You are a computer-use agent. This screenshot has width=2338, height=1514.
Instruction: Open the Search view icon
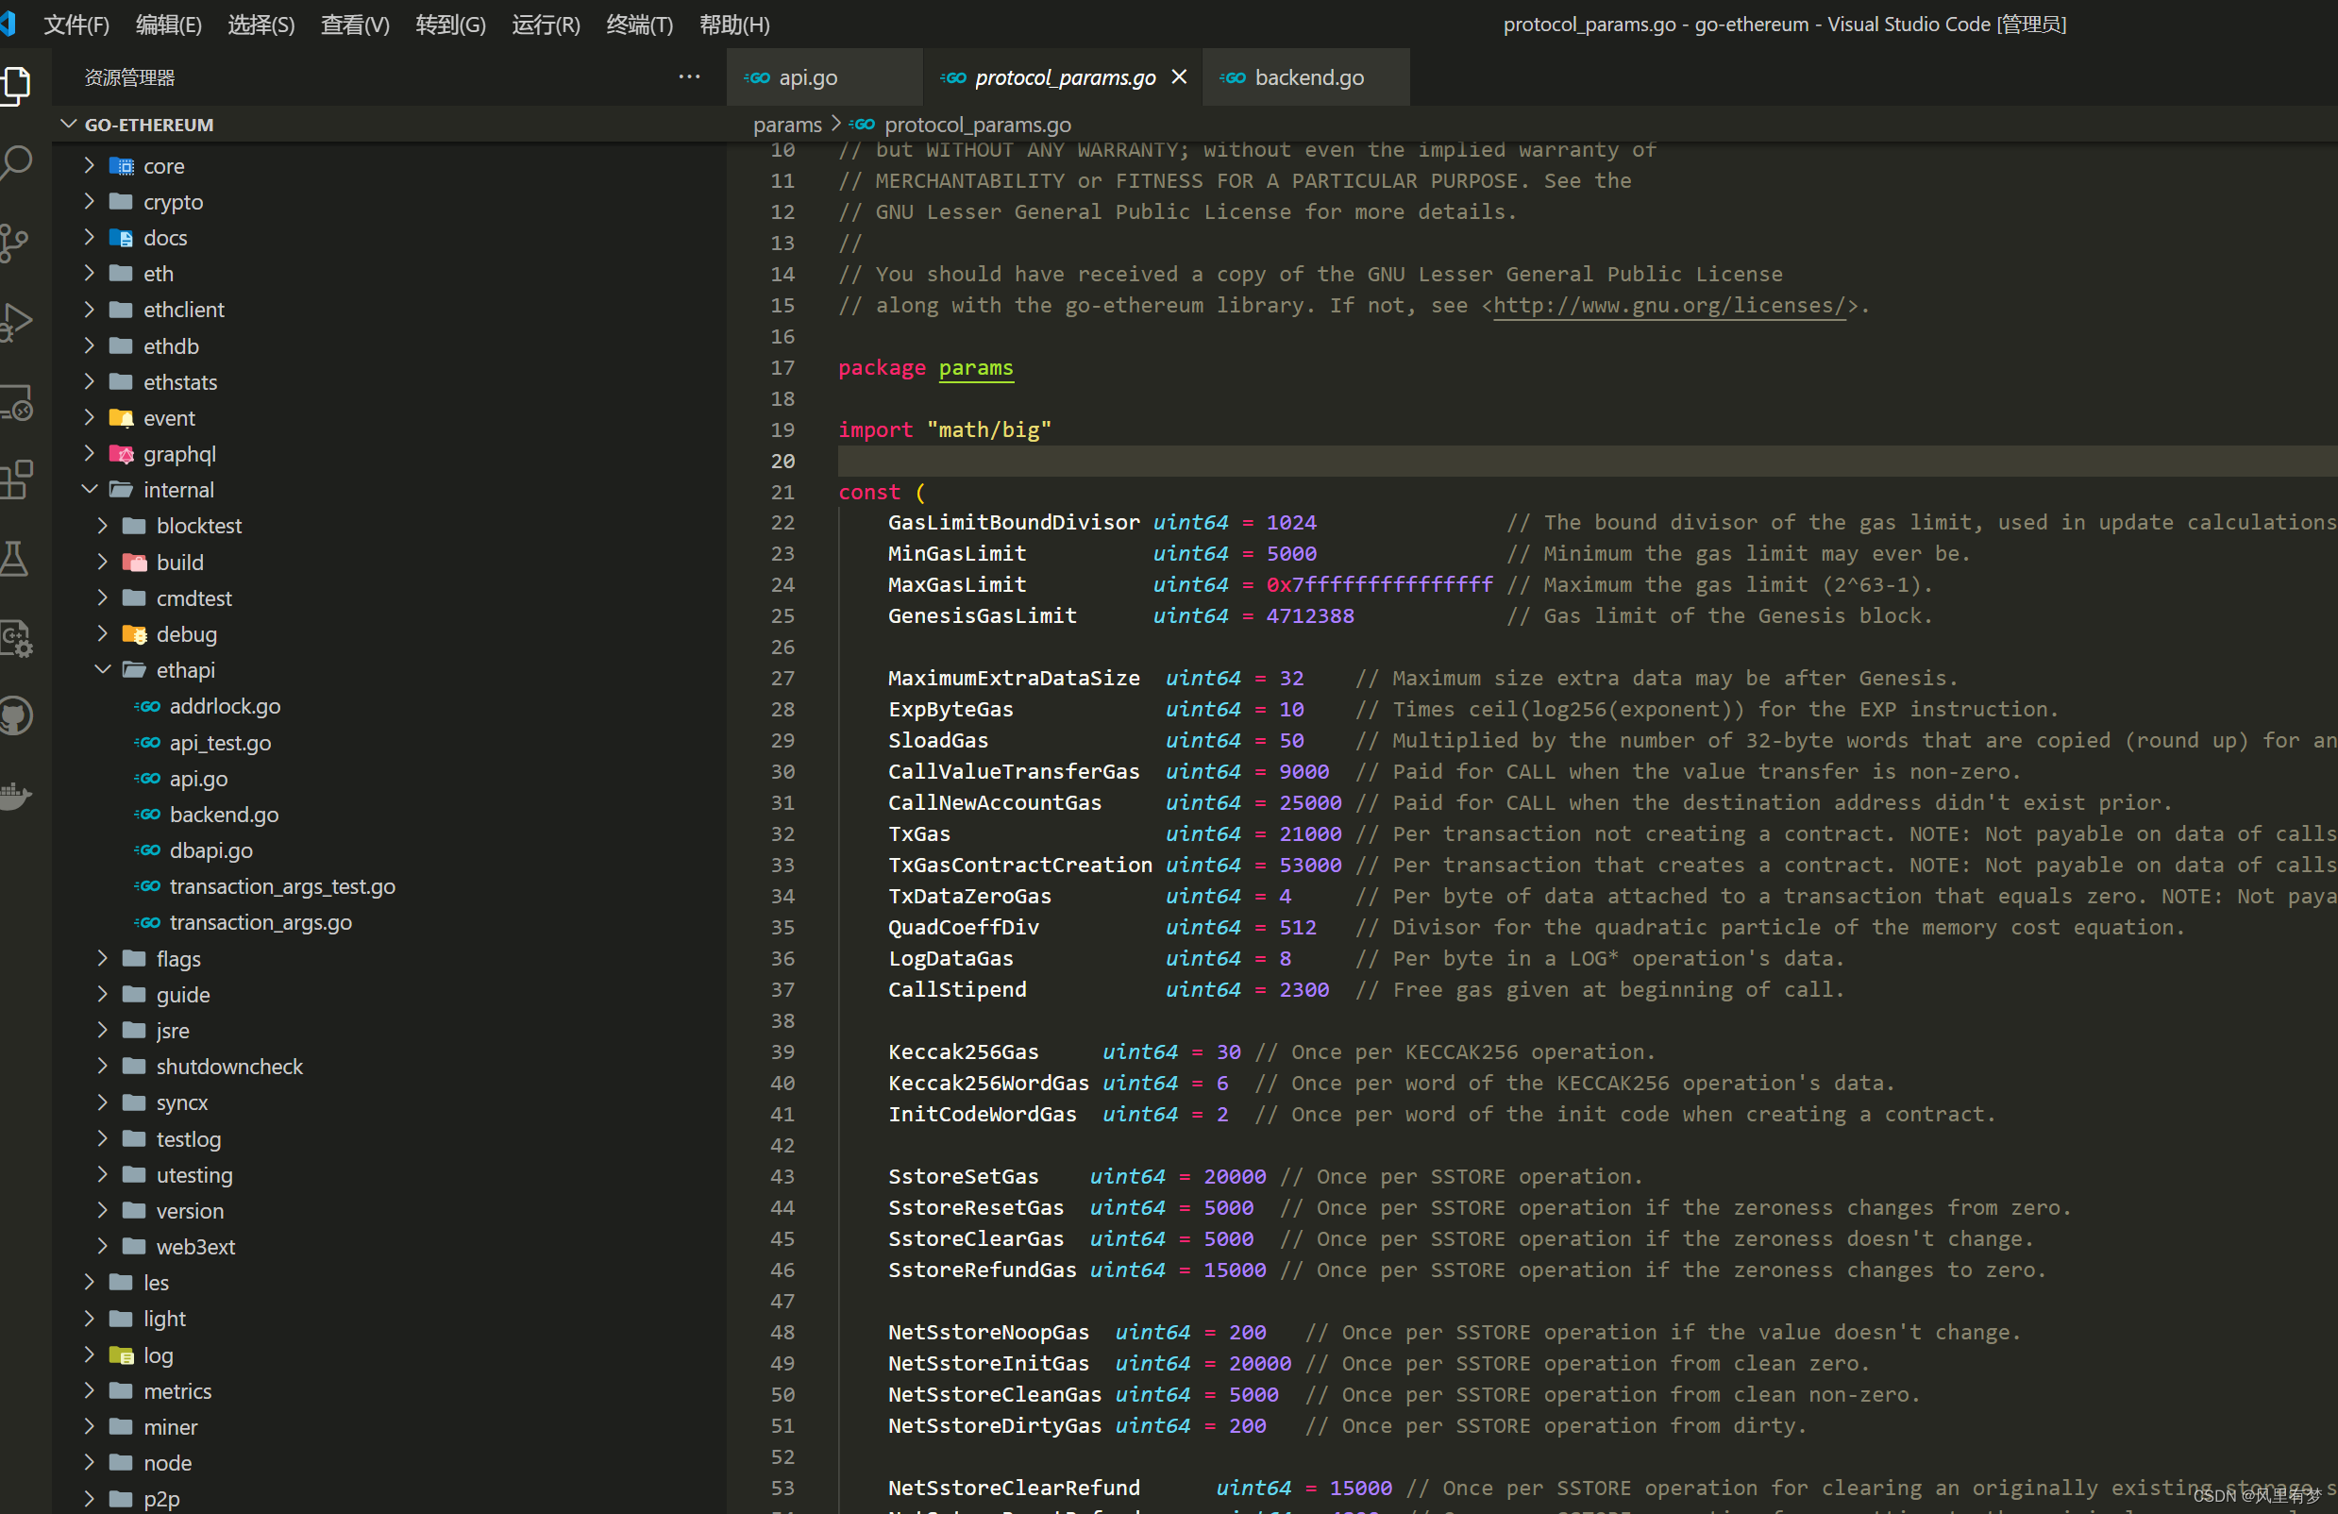point(16,162)
